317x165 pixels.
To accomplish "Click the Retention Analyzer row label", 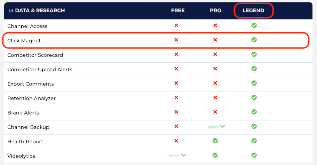I will [x=31, y=99].
